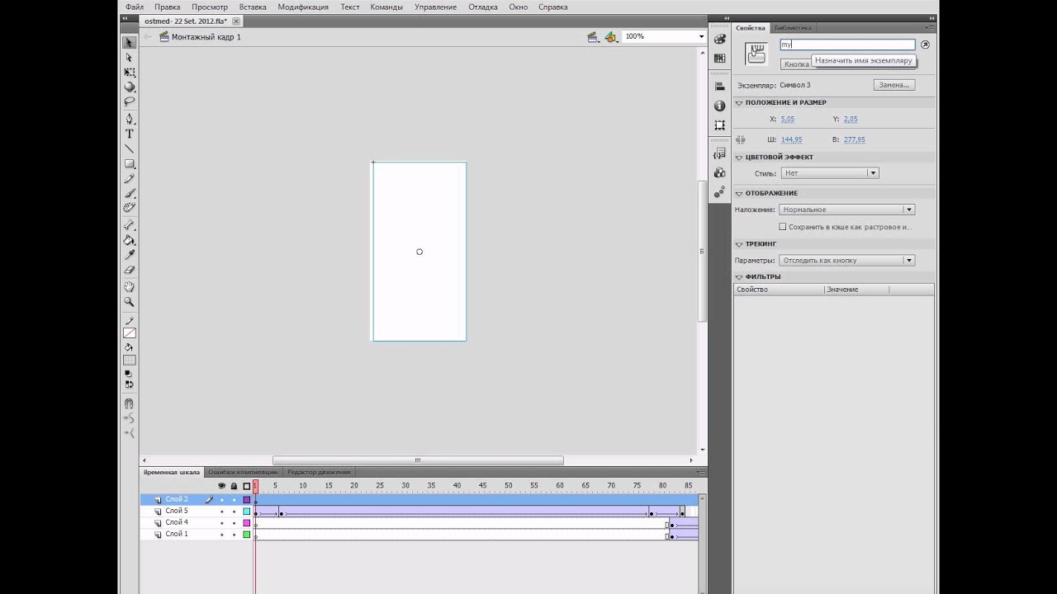Open the Файл menu
Viewport: 1057px width, 594px height.
click(135, 7)
